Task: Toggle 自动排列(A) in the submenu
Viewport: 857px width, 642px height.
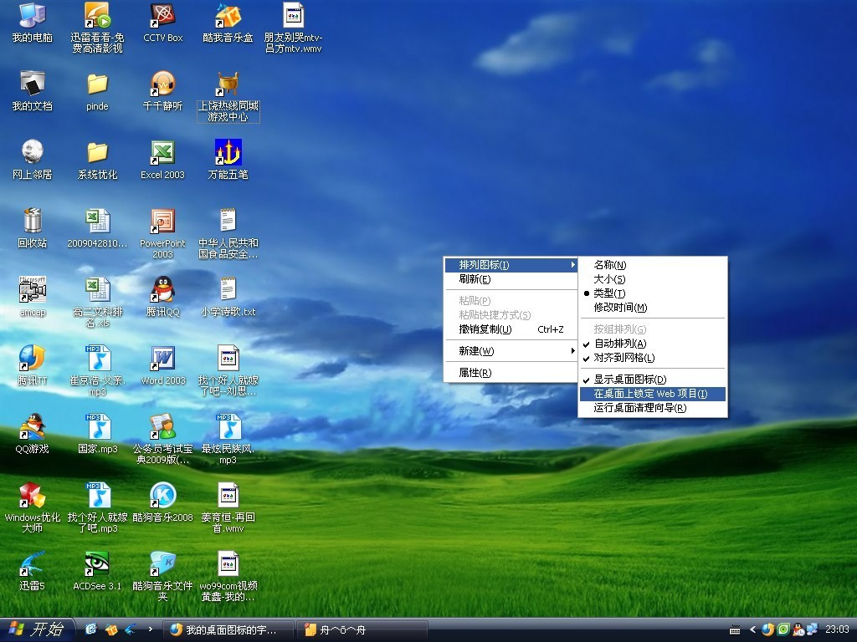Action: click(x=620, y=344)
